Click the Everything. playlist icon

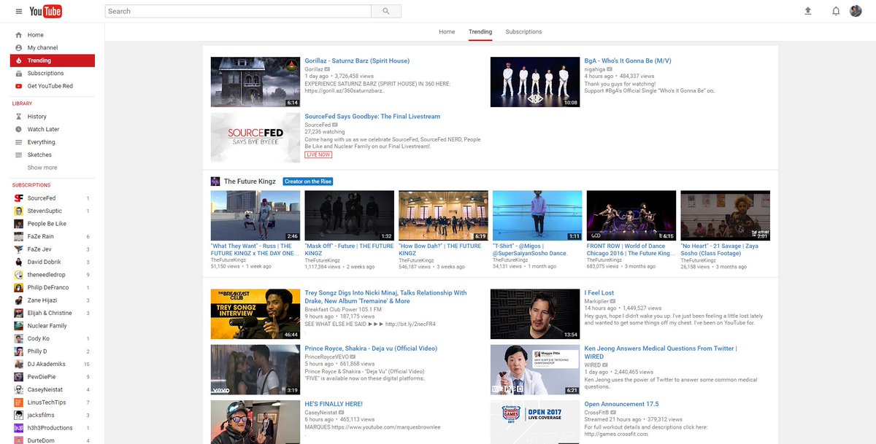pos(18,142)
